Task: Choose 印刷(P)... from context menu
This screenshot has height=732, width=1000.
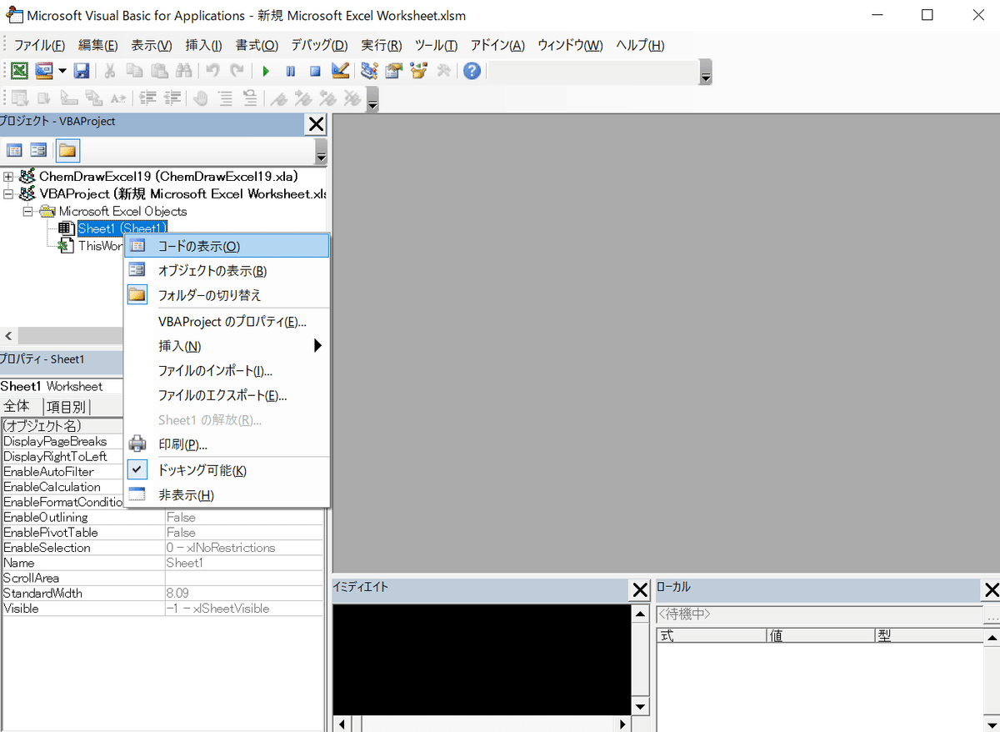Action: 227,444
